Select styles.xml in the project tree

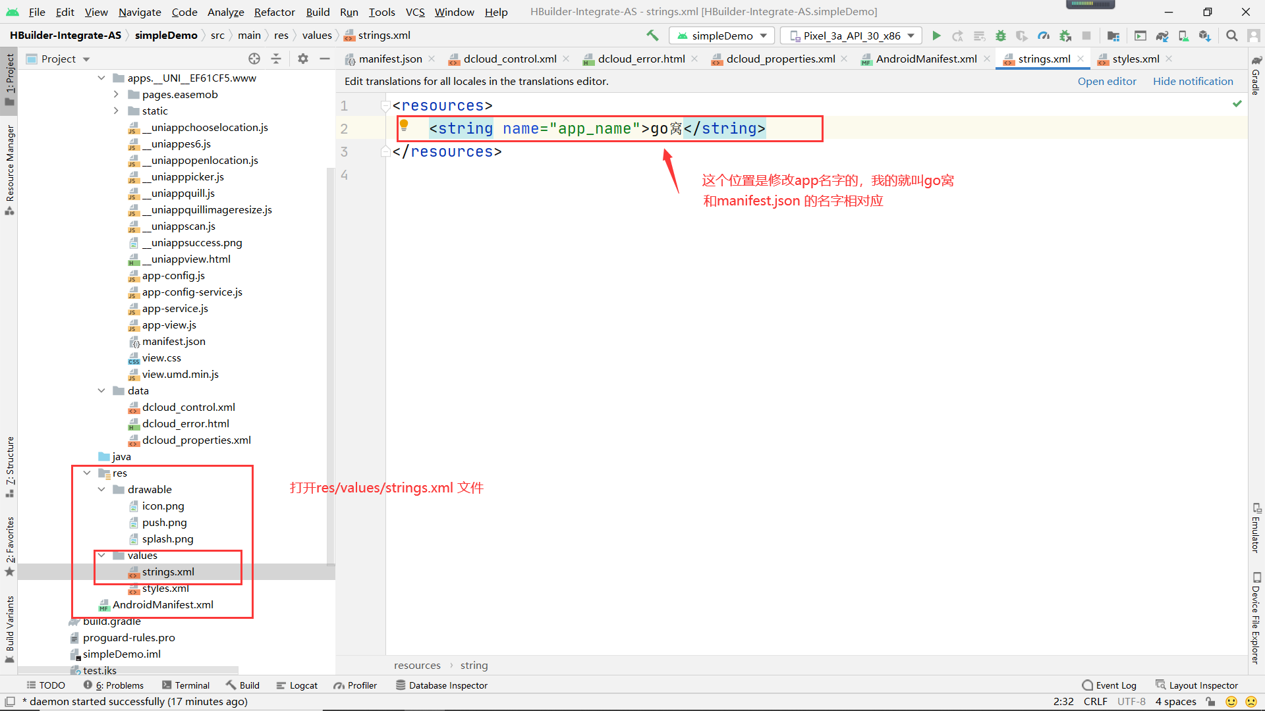click(165, 589)
